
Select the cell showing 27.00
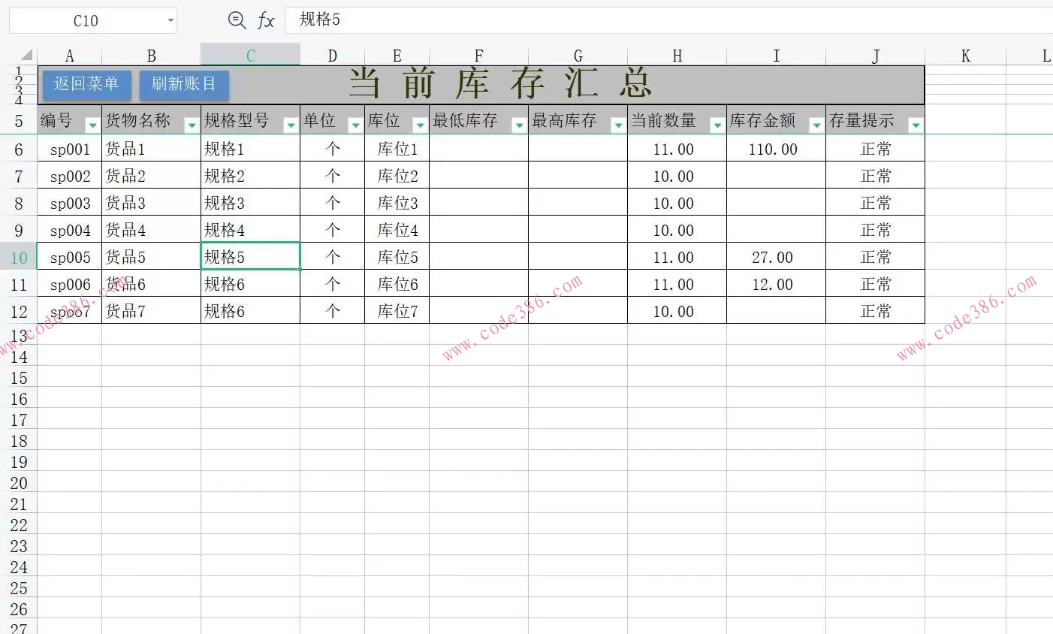[776, 257]
